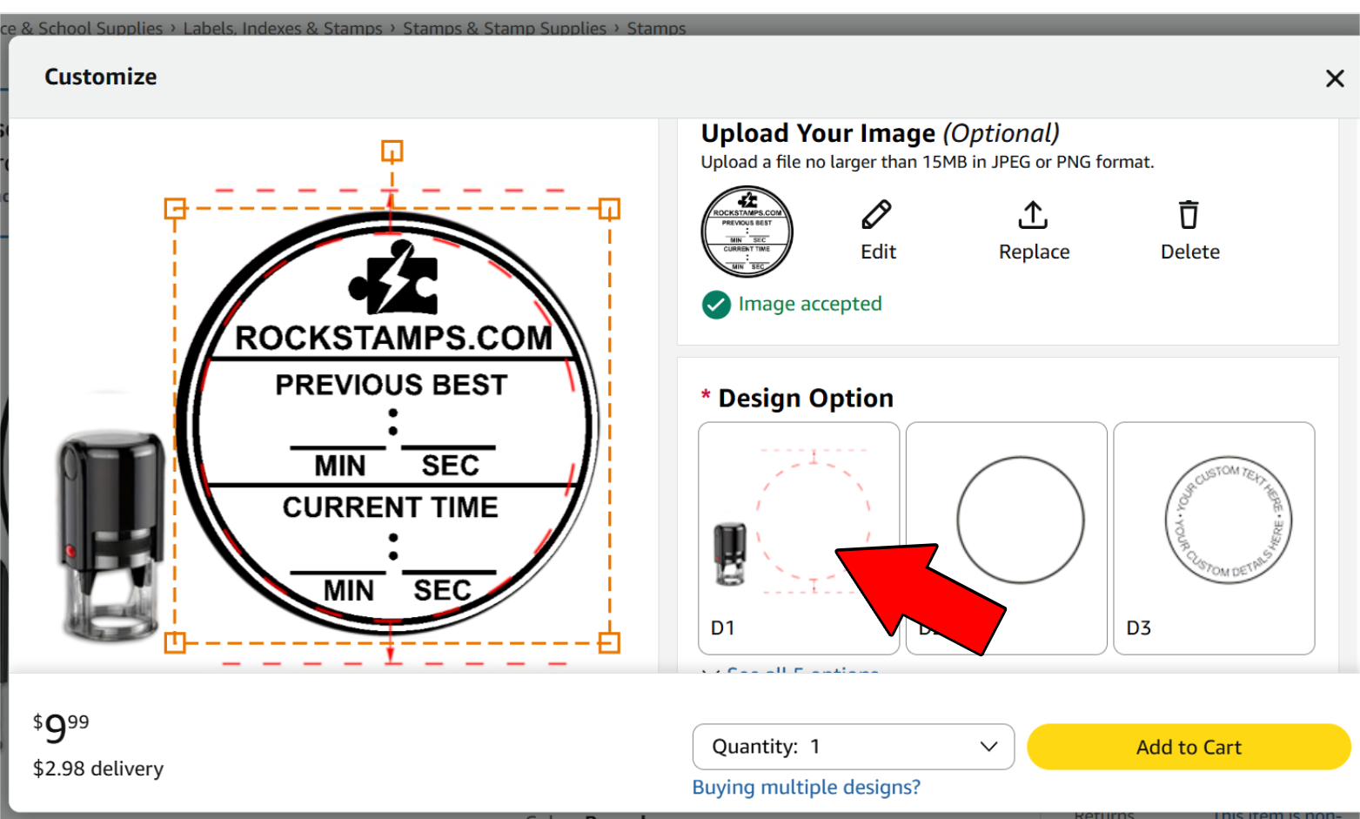Click the Delete trash icon
The width and height of the screenshot is (1360, 819).
click(1189, 214)
